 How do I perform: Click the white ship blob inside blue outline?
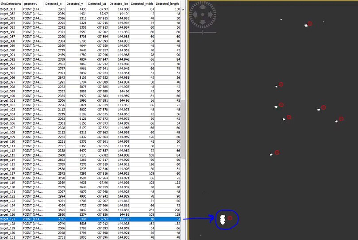222,219
